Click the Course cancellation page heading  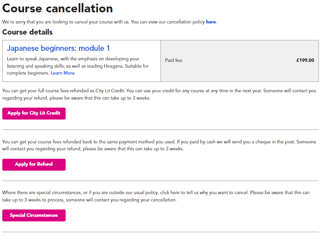pos(58,8)
